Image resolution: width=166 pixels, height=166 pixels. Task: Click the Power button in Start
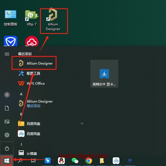coord(7,148)
